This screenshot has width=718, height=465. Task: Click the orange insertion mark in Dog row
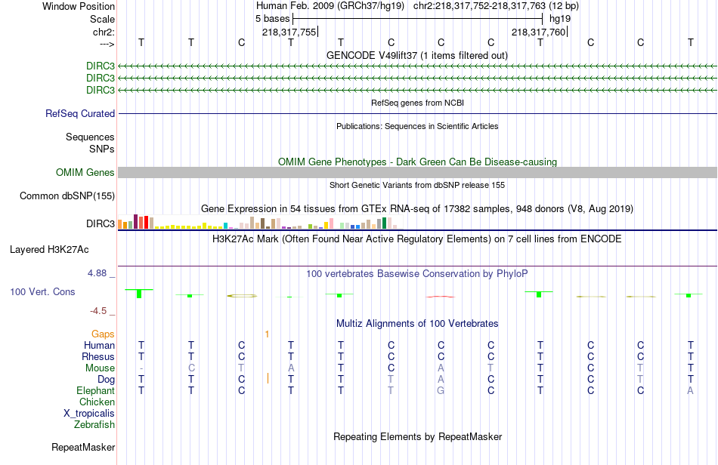click(x=268, y=379)
